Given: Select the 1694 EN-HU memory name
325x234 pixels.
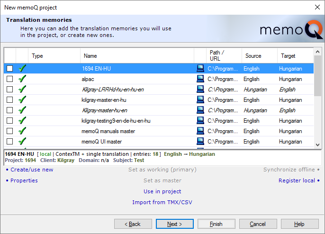Looking at the screenshot, I should point(96,69).
